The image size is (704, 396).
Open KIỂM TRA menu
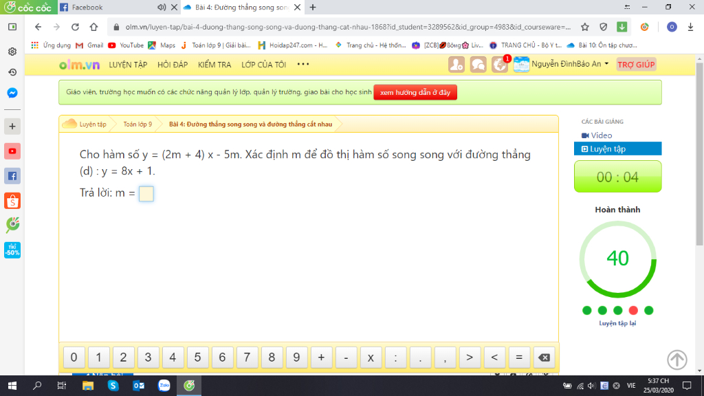tap(214, 65)
